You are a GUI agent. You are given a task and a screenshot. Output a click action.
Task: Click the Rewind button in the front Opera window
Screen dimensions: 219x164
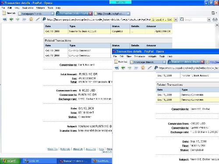pyautogui.click(x=117, y=68)
